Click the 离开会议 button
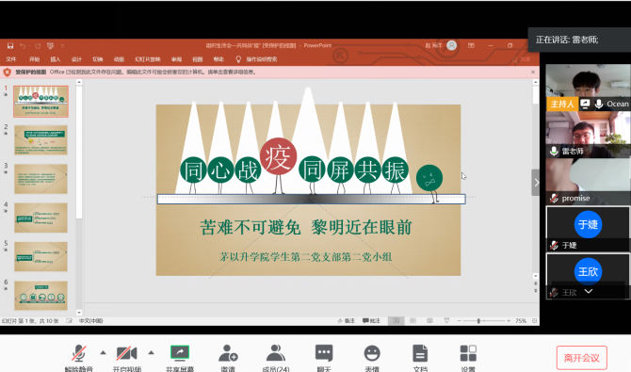Image resolution: width=631 pixels, height=372 pixels. pos(581,358)
